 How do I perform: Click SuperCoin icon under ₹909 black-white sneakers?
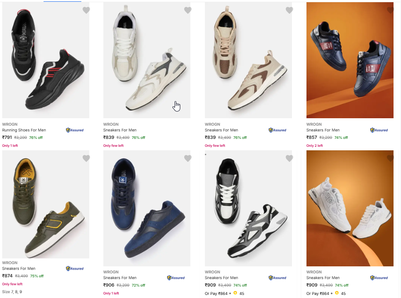click(x=235, y=293)
